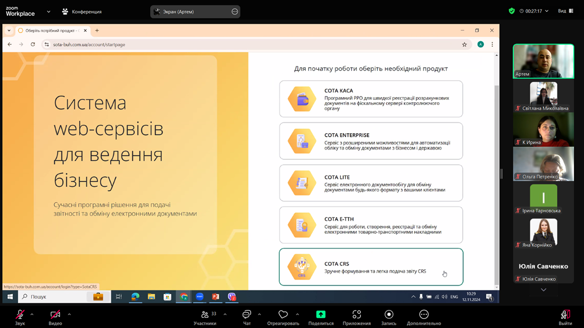584x328 pixels.
Task: Open PowerPoint from taskbar
Action: click(216, 297)
